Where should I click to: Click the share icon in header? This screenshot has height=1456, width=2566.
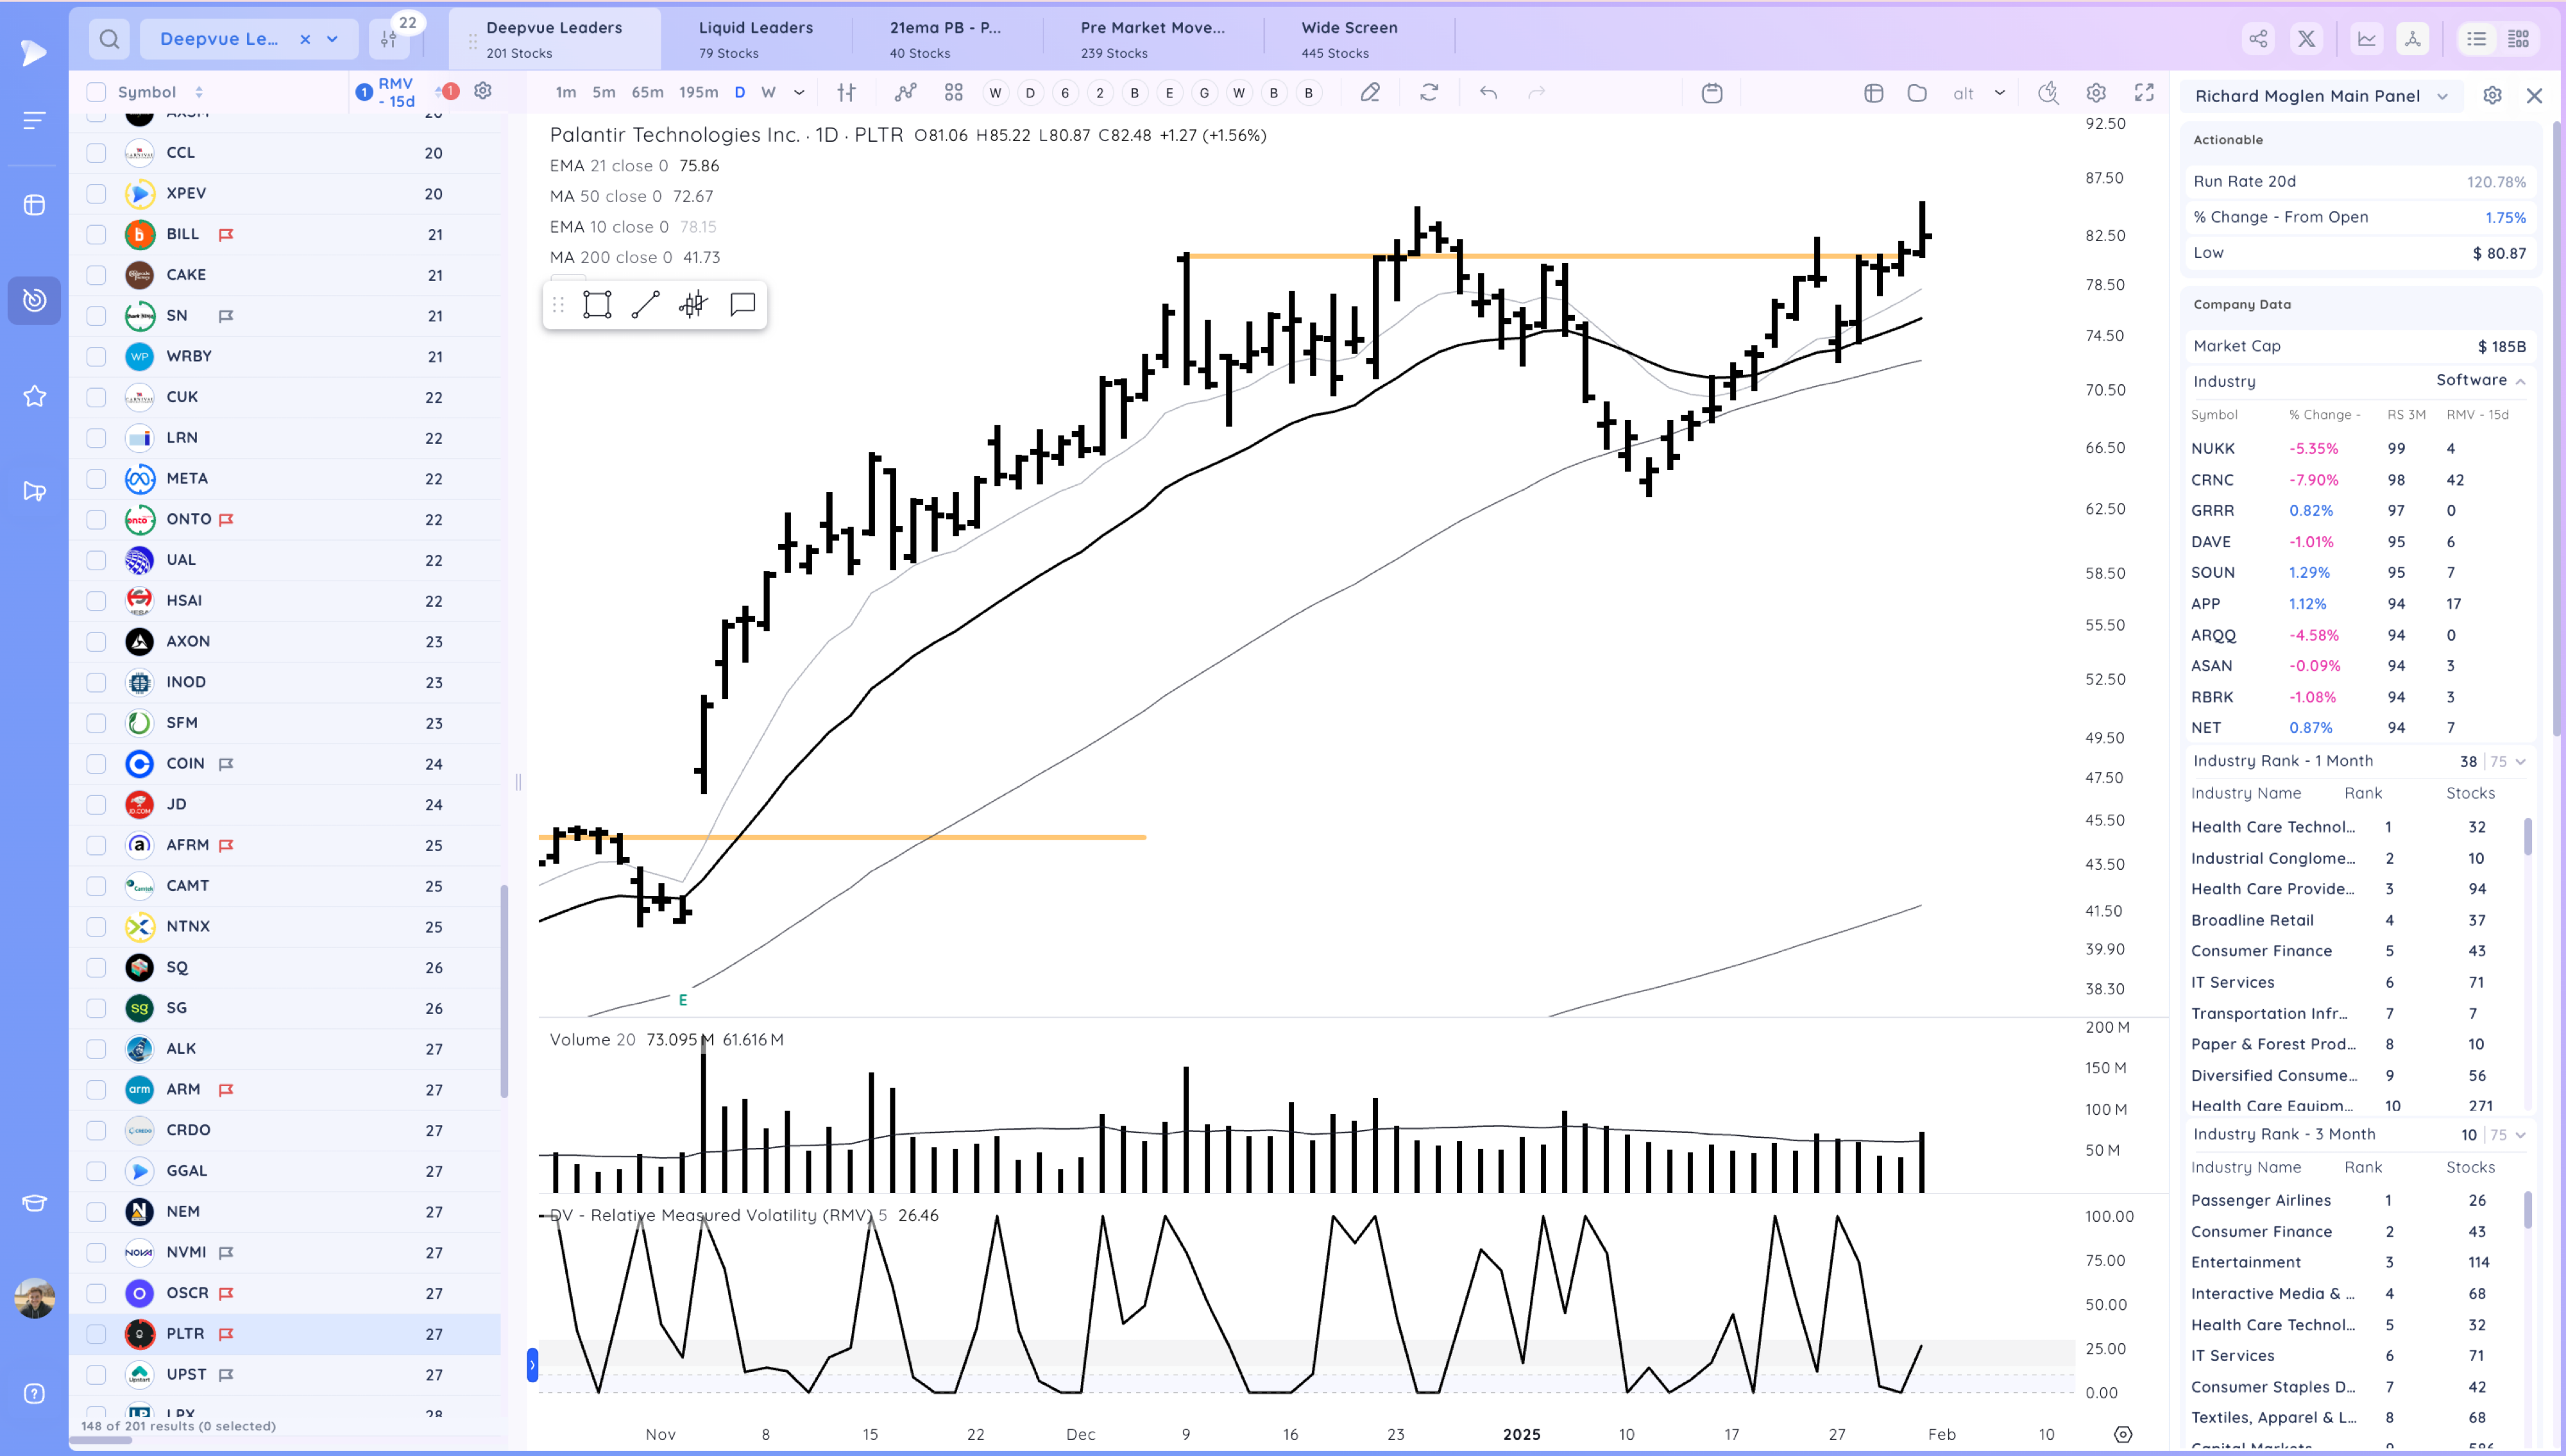pyautogui.click(x=2258, y=39)
